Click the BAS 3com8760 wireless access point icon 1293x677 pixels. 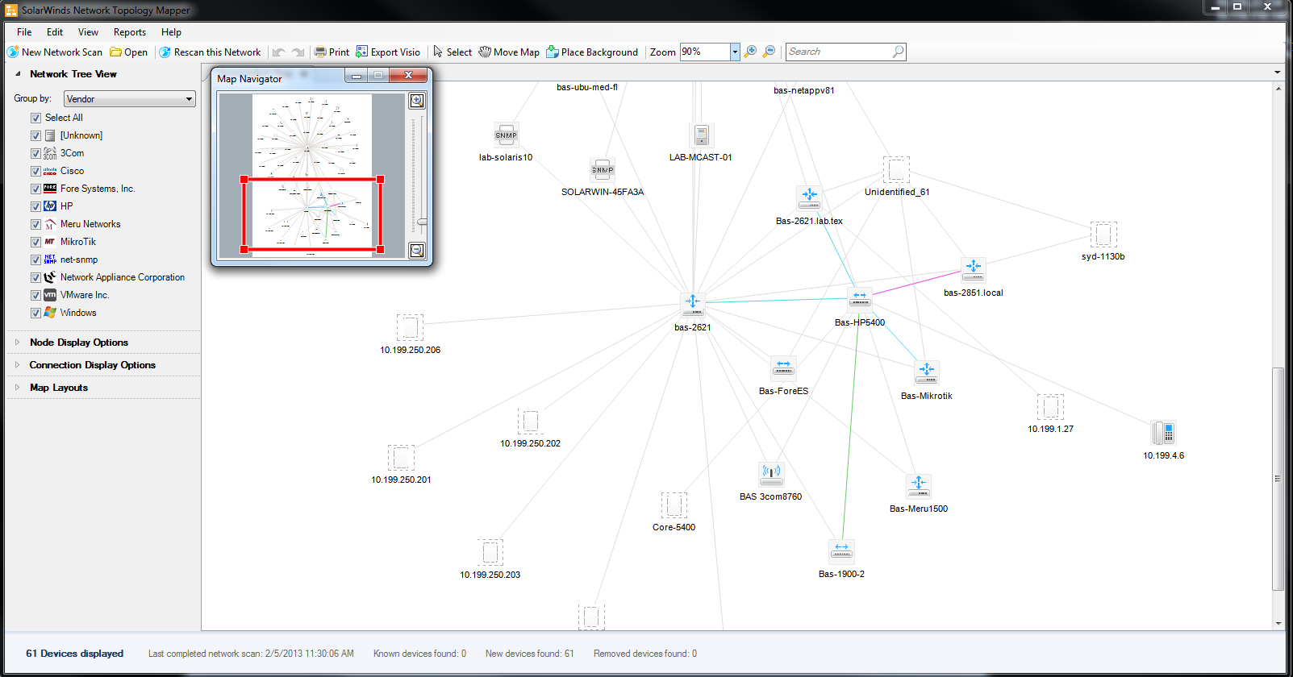tap(771, 474)
